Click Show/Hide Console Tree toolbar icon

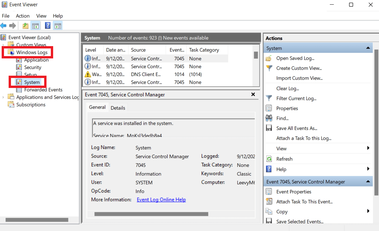[x=36, y=26]
